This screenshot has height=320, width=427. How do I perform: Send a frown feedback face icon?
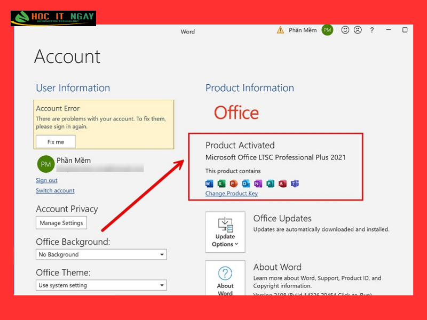pyautogui.click(x=358, y=30)
